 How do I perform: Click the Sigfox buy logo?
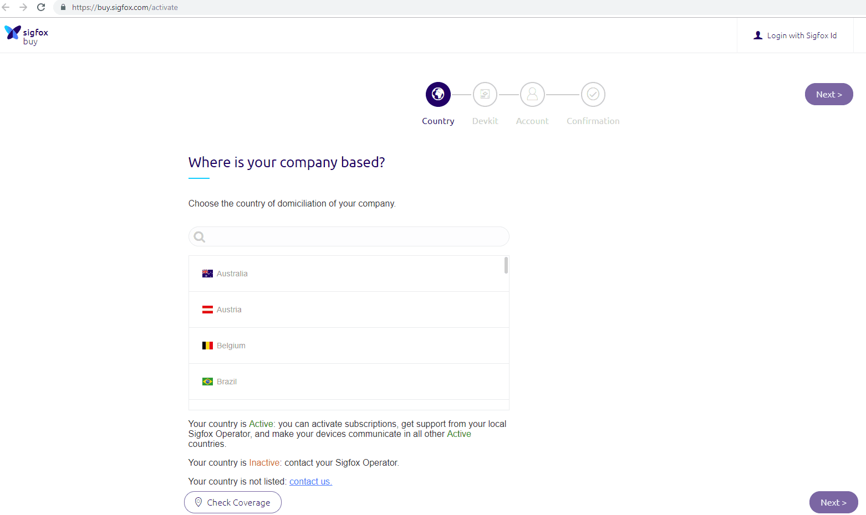[x=26, y=35]
